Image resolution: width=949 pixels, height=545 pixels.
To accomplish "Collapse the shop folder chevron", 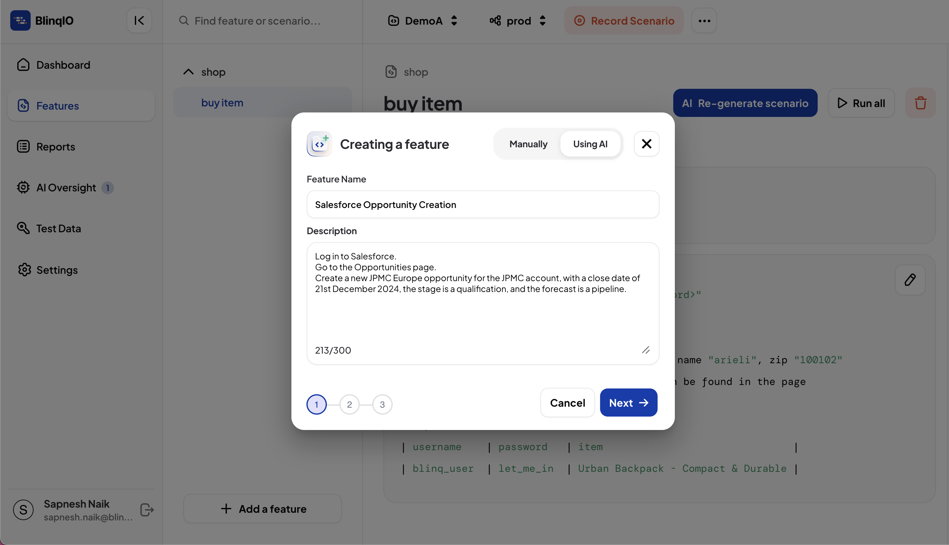I will click(x=188, y=72).
